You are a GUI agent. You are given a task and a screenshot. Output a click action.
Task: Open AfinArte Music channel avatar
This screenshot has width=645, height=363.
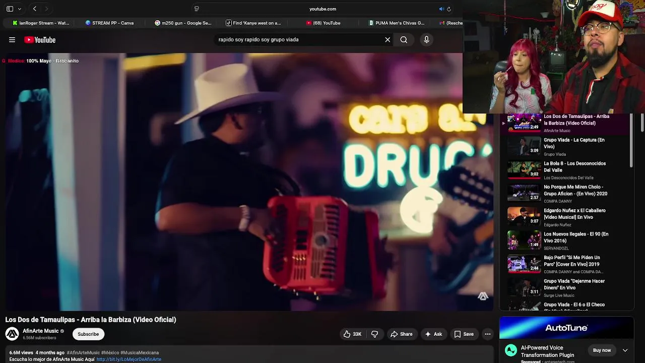coord(12,334)
